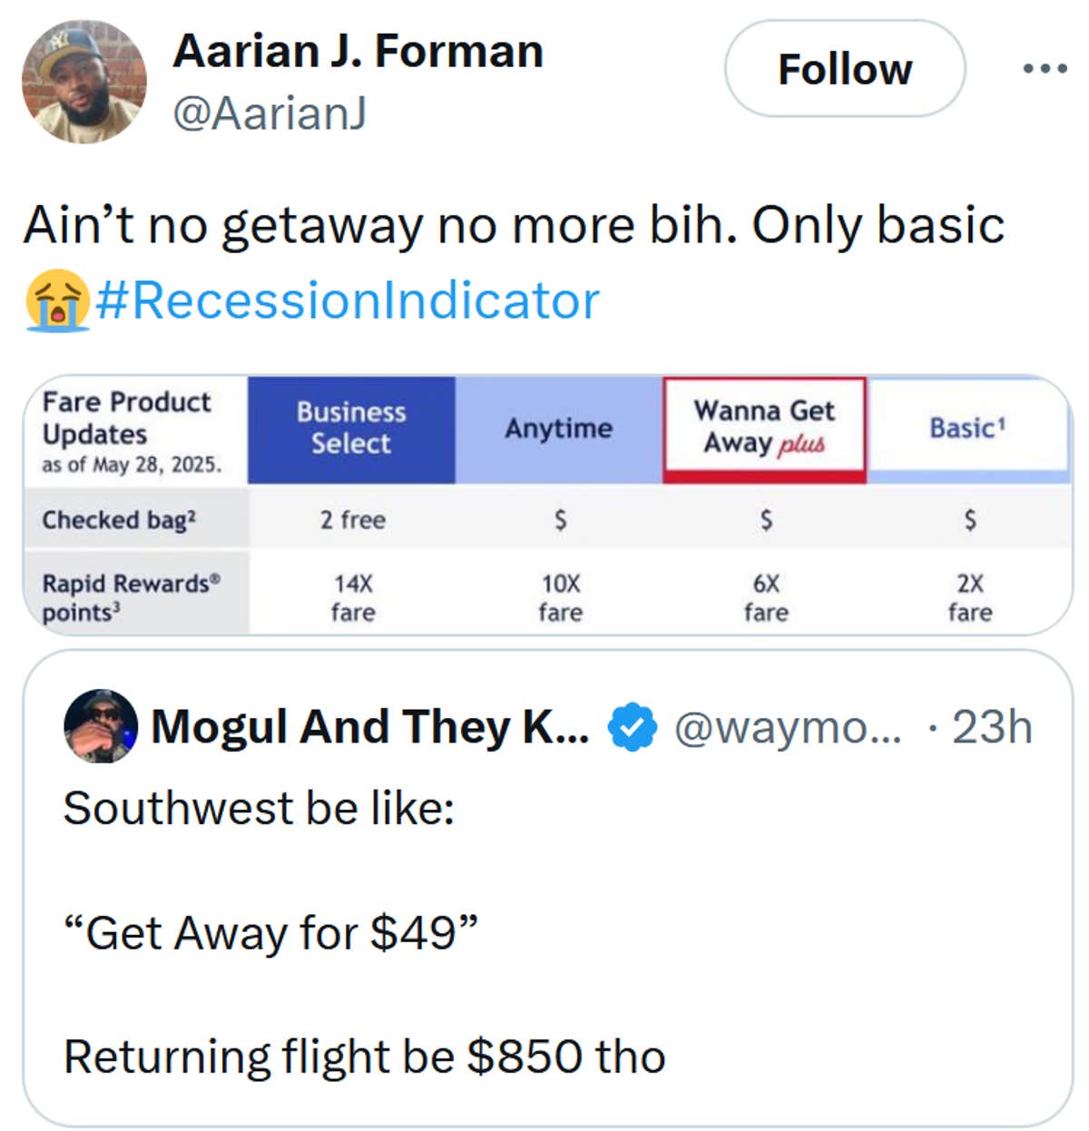Open Aarian J. Forman's display name
Screen dimensions: 1089x1131
(x=358, y=51)
